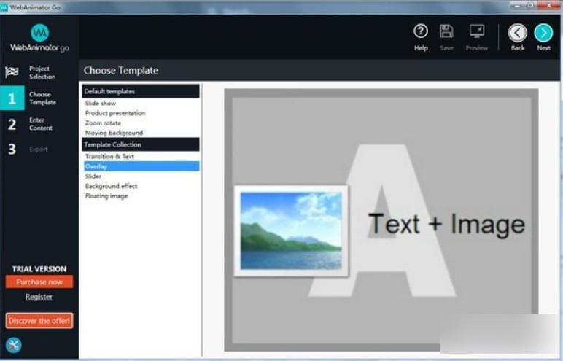Go back with the Back arrow
Viewport: 563px width, 361px height.
(x=518, y=33)
